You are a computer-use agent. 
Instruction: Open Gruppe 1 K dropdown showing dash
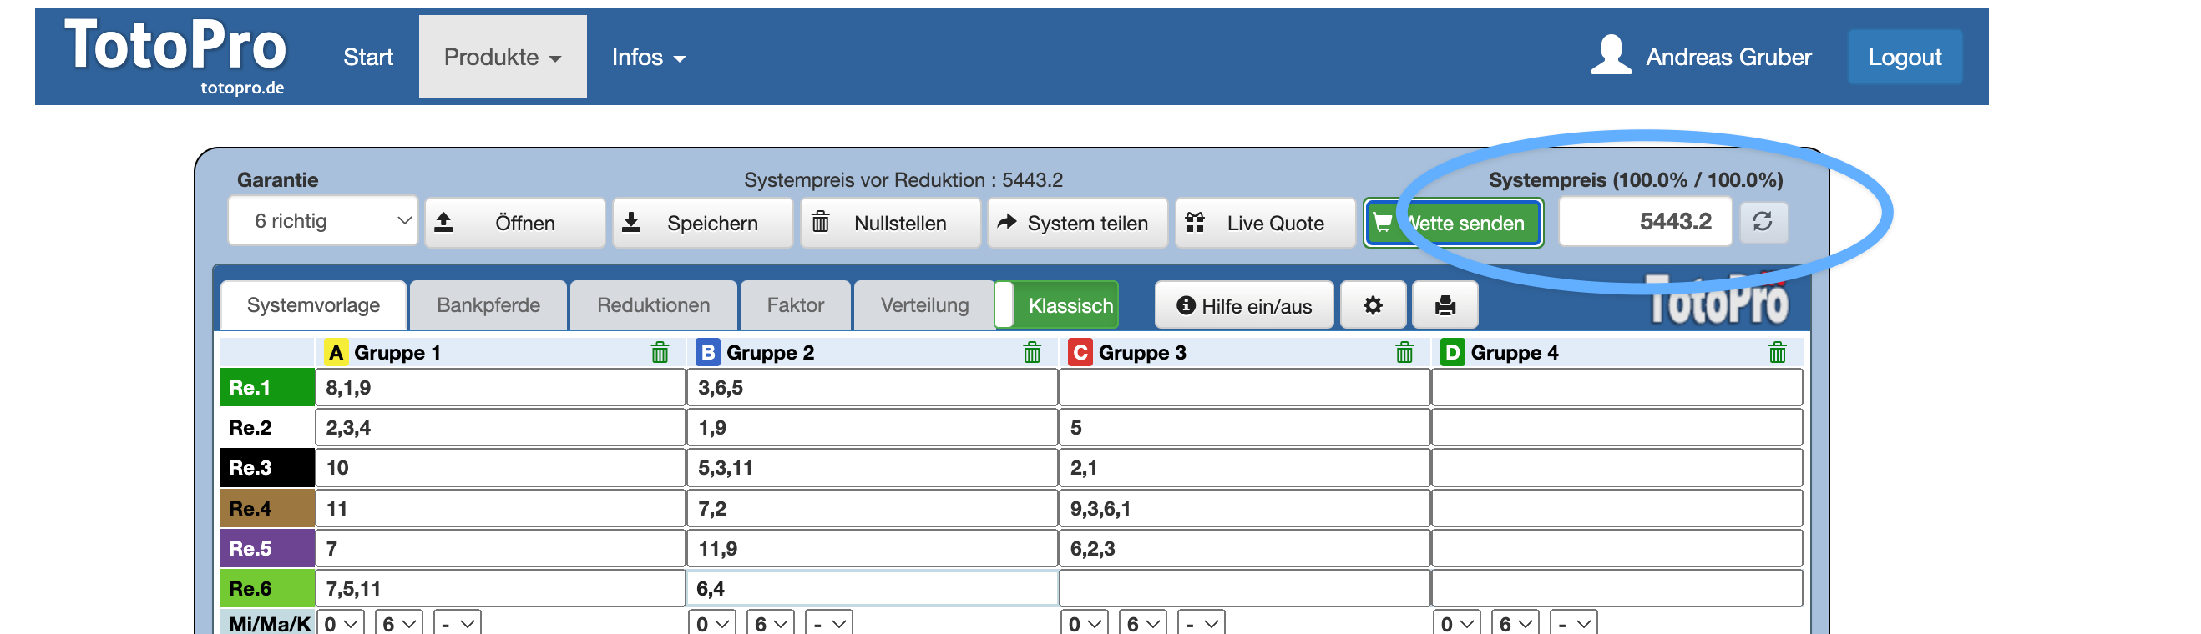457,623
